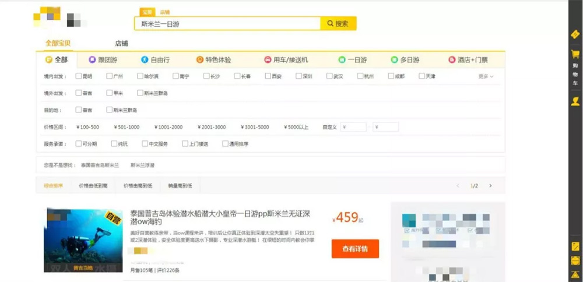Click the custom maximum price field
The image size is (583, 282).
point(386,127)
